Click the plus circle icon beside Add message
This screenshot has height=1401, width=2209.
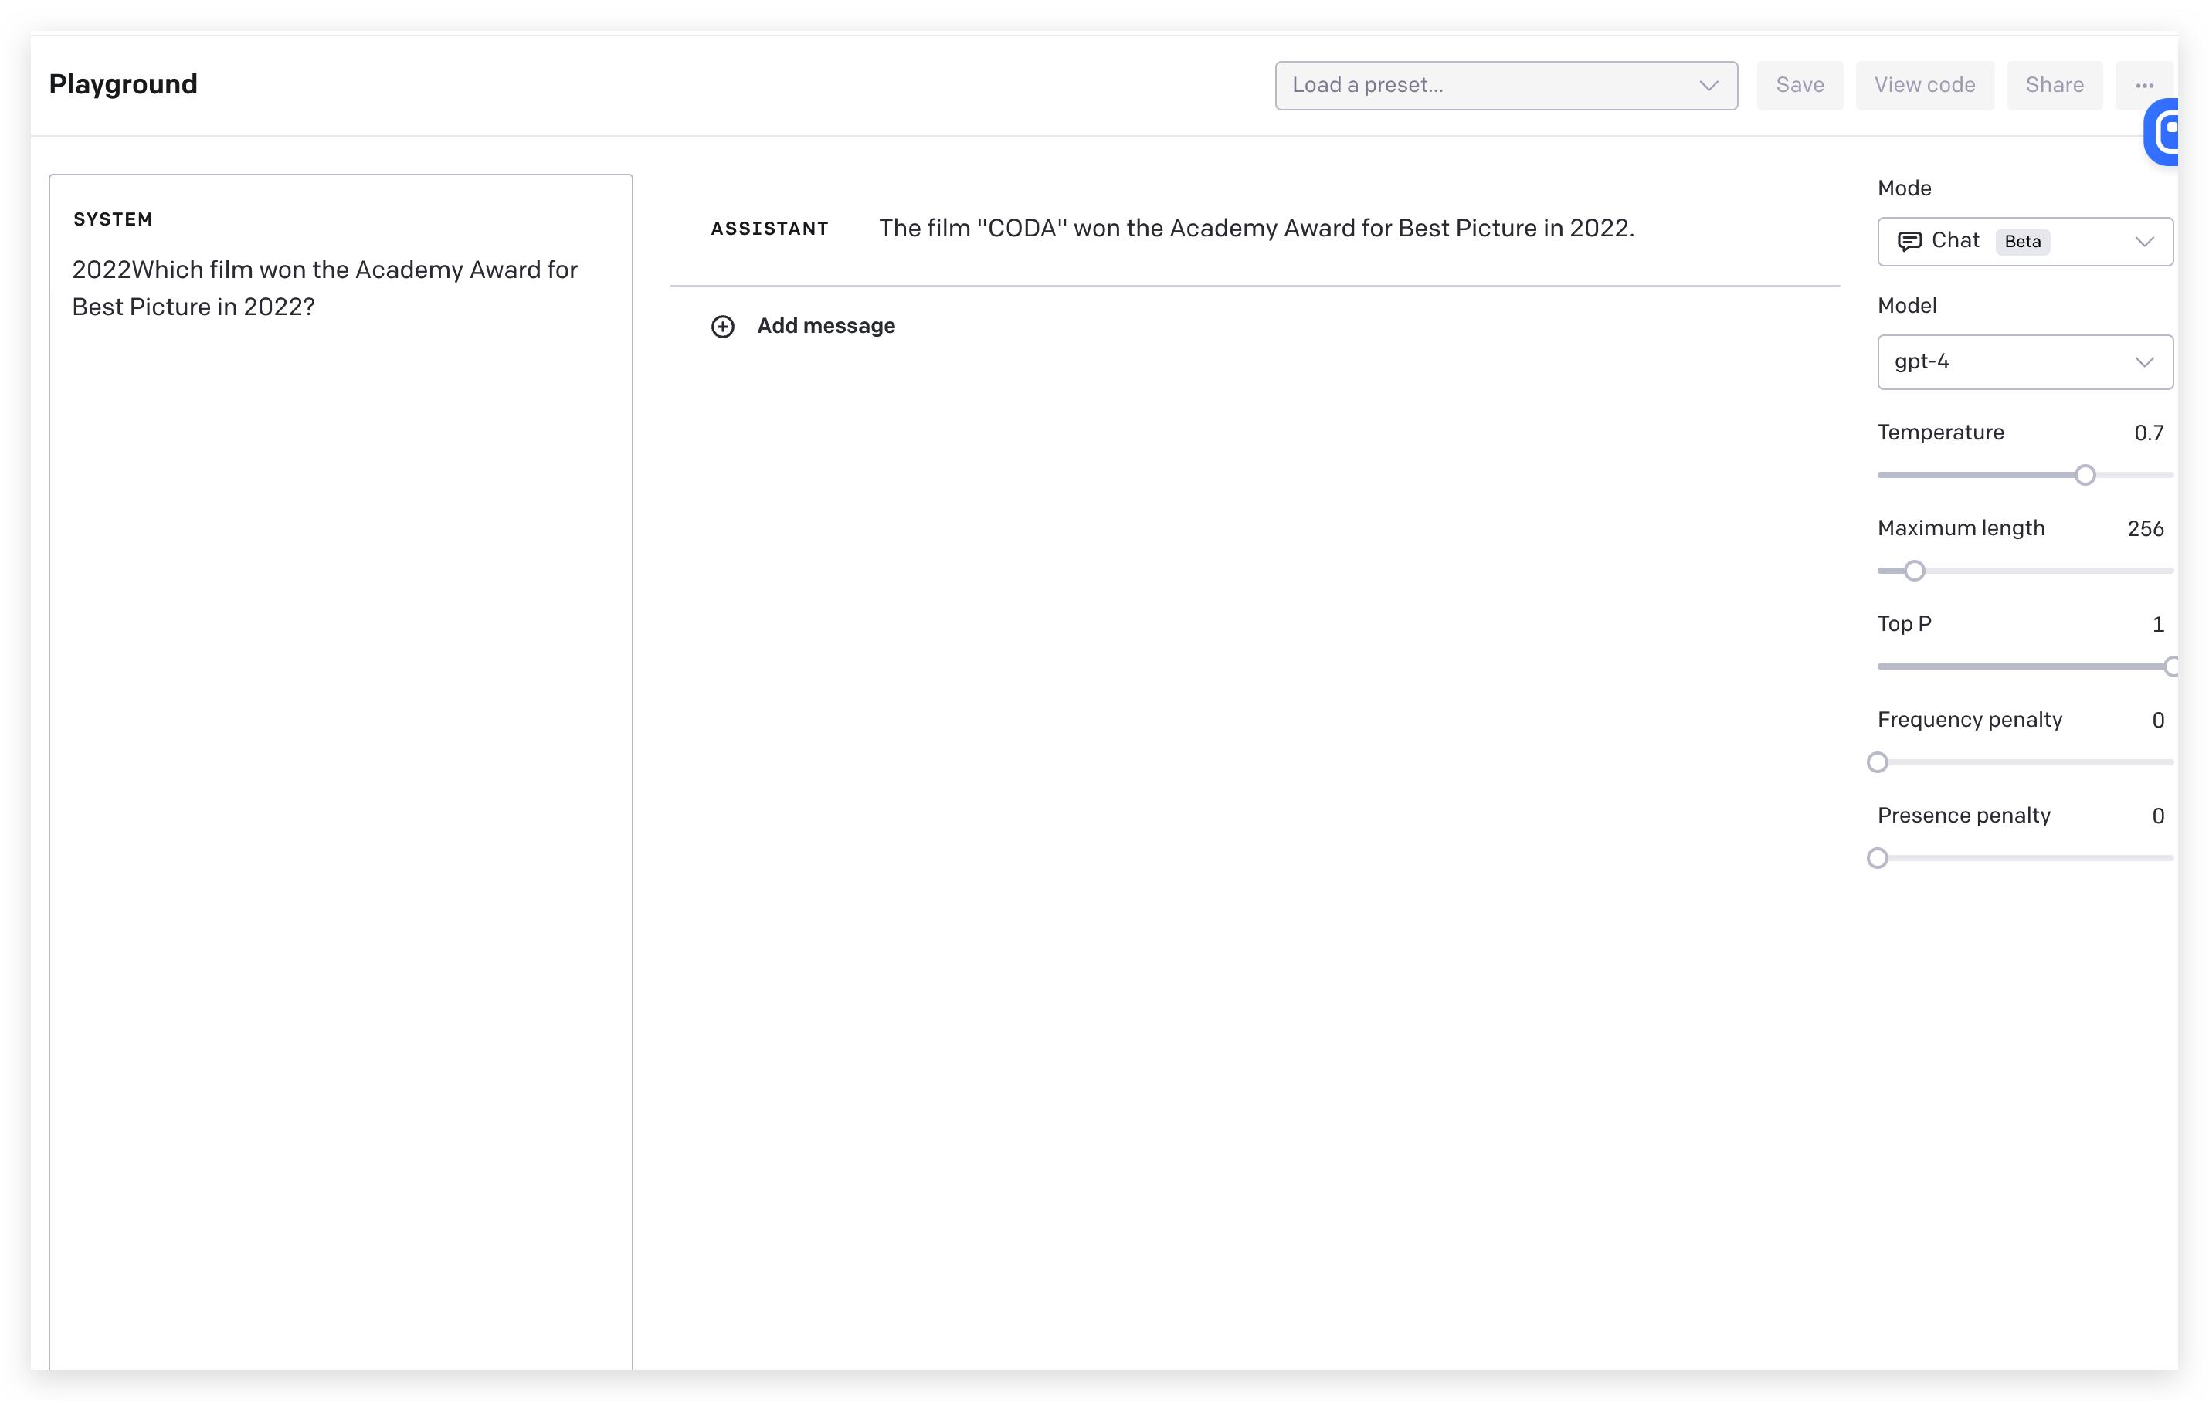pyautogui.click(x=723, y=327)
